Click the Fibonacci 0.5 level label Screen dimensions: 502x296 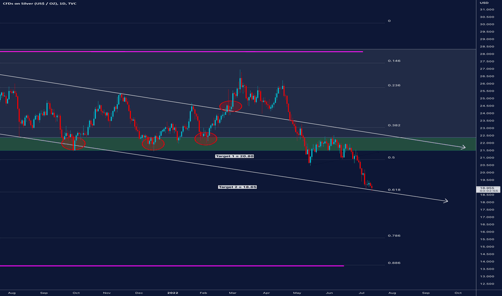(x=391, y=158)
